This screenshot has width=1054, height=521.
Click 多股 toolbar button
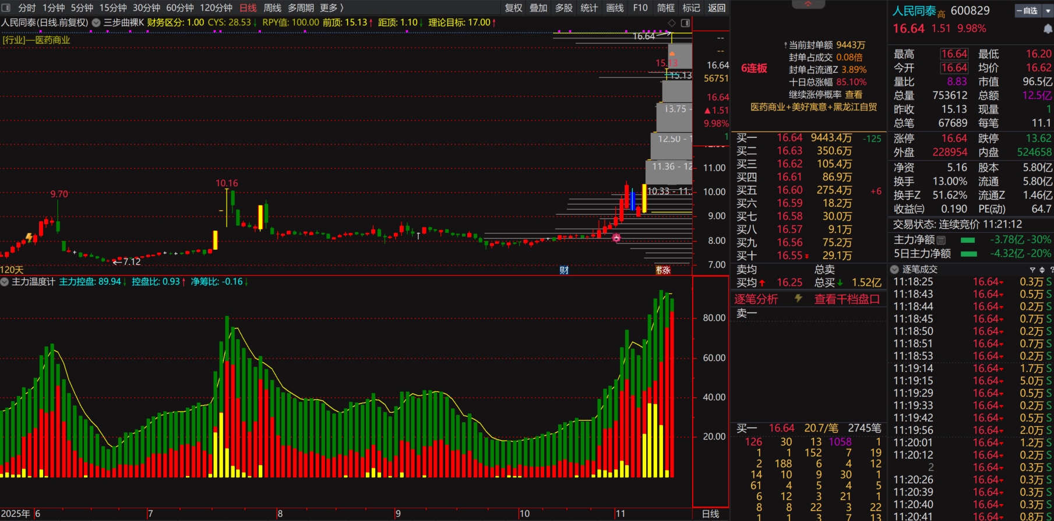point(564,8)
